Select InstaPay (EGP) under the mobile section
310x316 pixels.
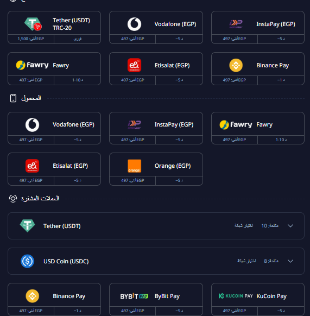pyautogui.click(x=156, y=128)
